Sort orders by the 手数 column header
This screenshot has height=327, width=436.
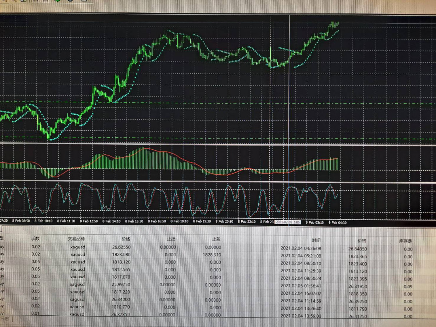[x=35, y=239]
